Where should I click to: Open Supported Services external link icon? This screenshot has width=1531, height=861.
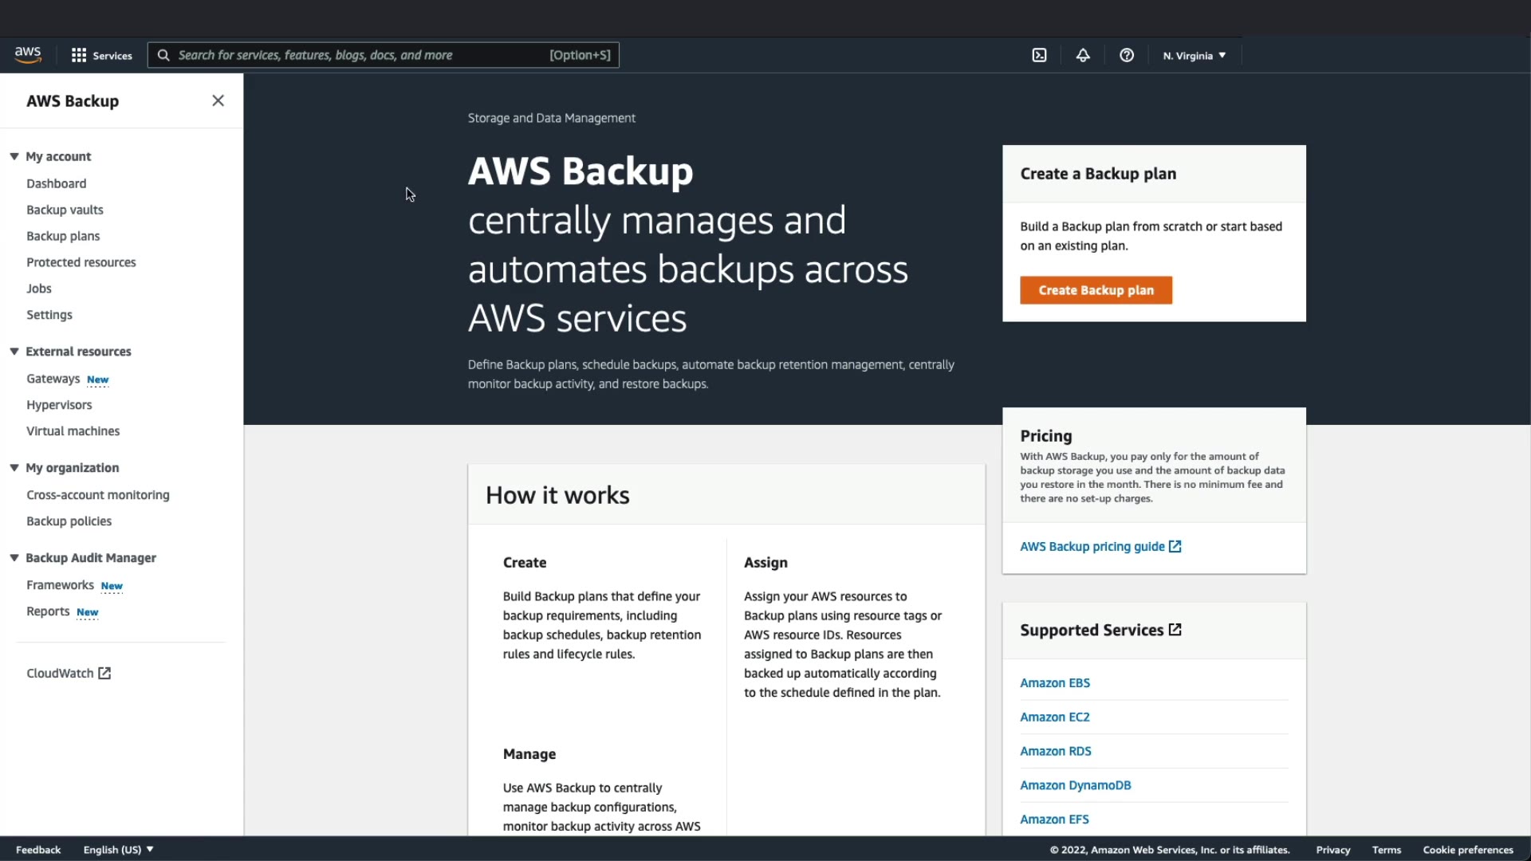(x=1175, y=630)
